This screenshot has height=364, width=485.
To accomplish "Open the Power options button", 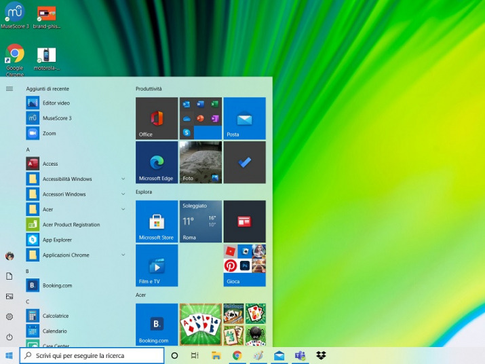I will point(9,337).
